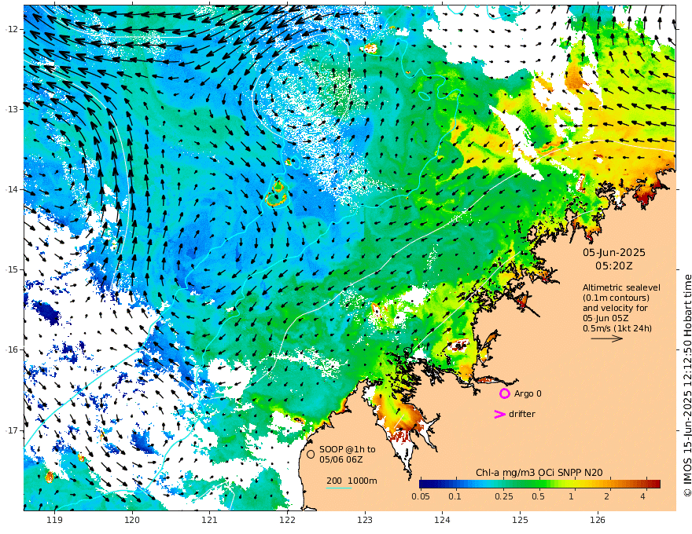Image resolution: width=692 pixels, height=534 pixels.
Task: Click the longitude axis label 123
Action: [x=365, y=520]
